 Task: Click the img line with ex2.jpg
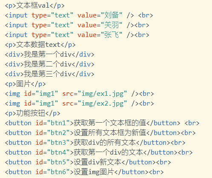(x=79, y=103)
